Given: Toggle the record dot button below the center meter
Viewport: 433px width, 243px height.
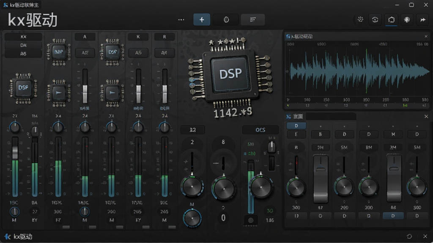Looking at the screenshot, I should point(251,220).
